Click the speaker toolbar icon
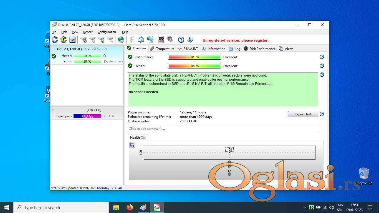This screenshot has height=213, width=379. coord(170,40)
